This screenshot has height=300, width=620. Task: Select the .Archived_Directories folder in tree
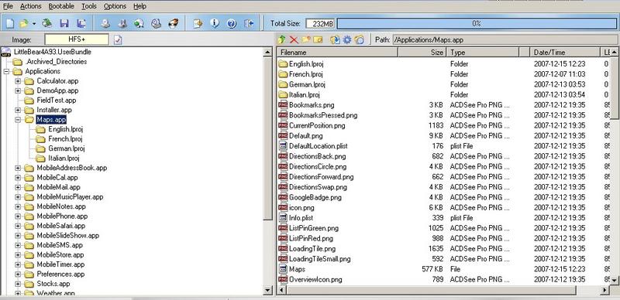56,62
